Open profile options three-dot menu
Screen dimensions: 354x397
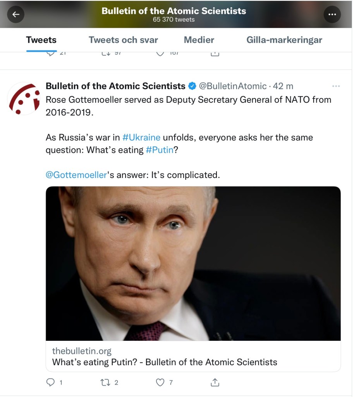coord(332,15)
